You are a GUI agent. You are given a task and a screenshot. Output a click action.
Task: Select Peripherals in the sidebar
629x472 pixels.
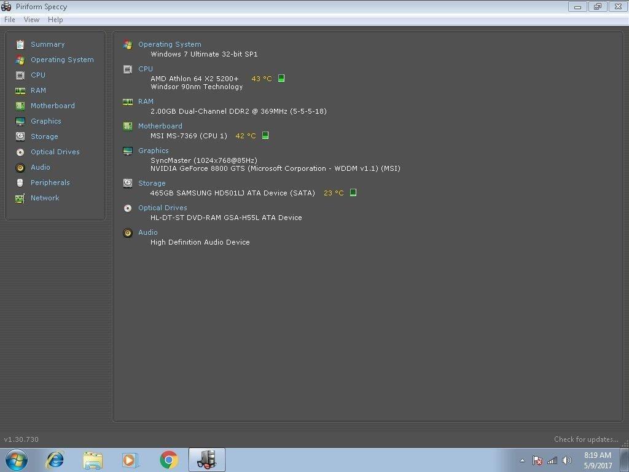[50, 183]
